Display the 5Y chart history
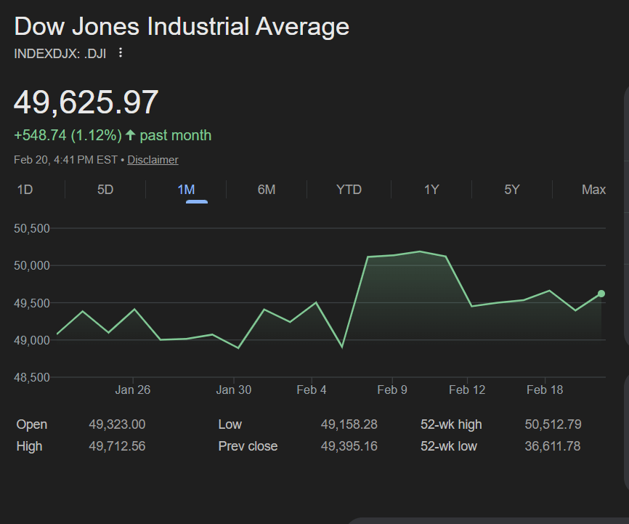Viewport: 629px width, 524px height. [x=512, y=190]
